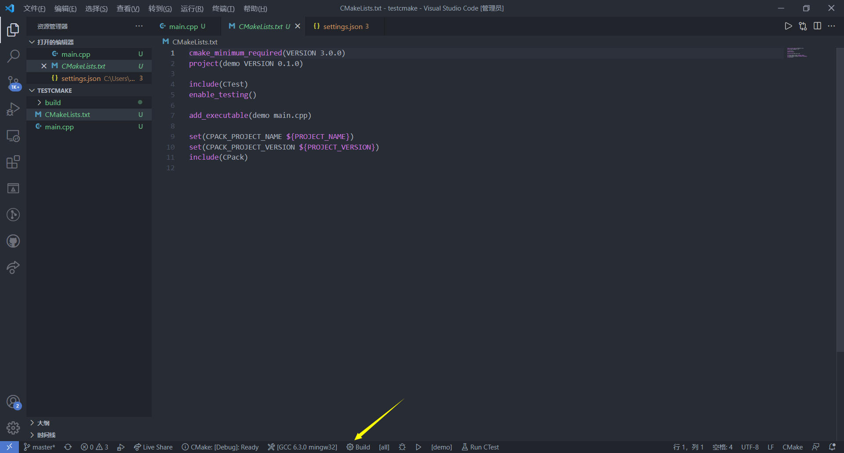The image size is (844, 453).
Task: Change the [all] build target
Action: [384, 447]
